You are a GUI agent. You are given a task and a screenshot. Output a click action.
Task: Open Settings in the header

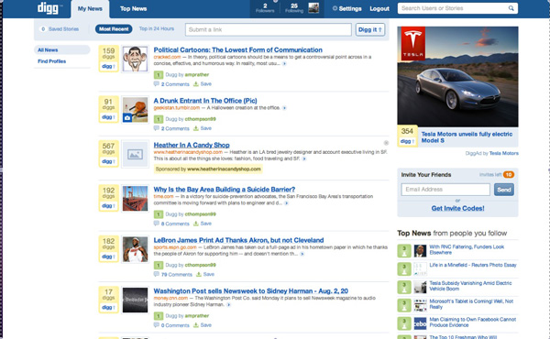point(350,8)
